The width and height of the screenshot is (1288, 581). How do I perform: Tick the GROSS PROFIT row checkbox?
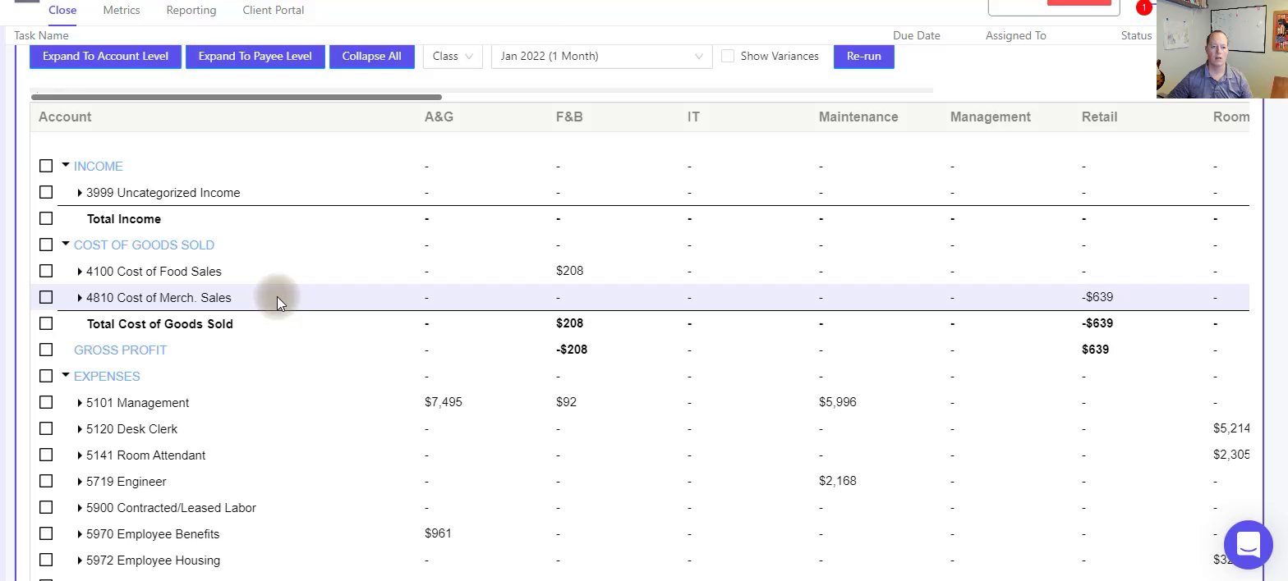click(x=46, y=350)
